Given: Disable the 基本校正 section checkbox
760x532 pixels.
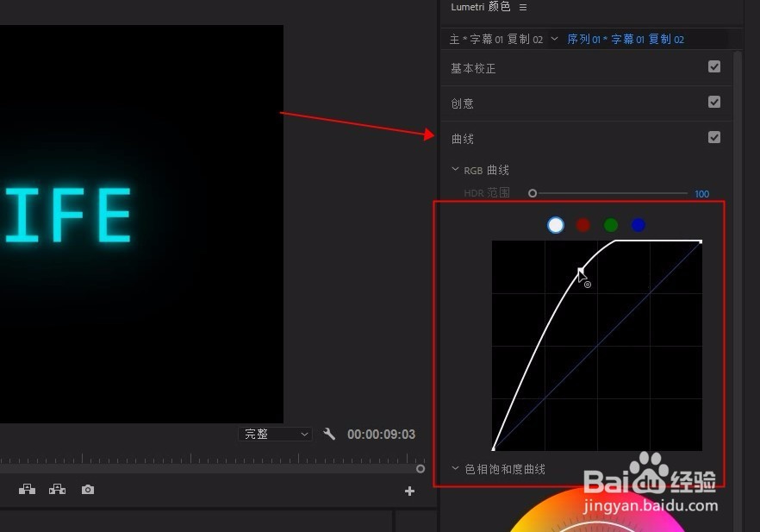Looking at the screenshot, I should pos(714,66).
